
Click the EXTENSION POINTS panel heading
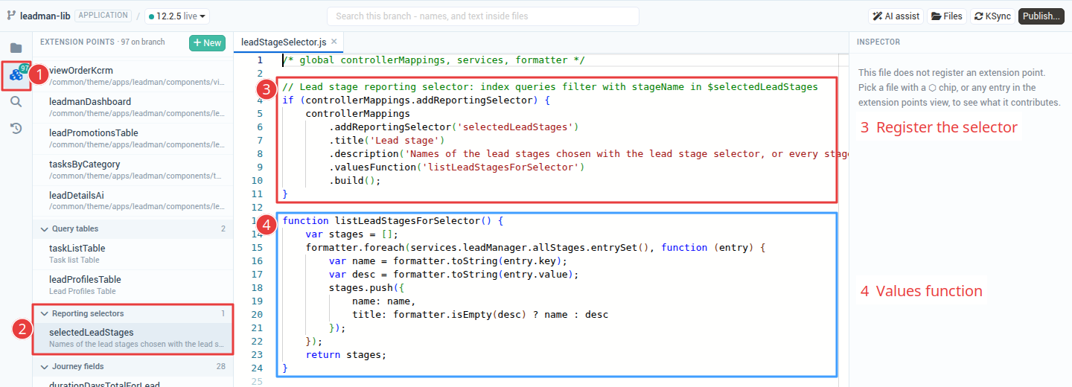pyautogui.click(x=77, y=42)
